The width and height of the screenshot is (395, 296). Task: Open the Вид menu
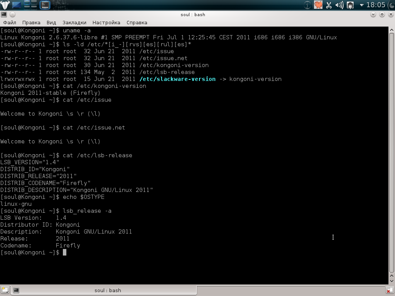[x=51, y=23]
